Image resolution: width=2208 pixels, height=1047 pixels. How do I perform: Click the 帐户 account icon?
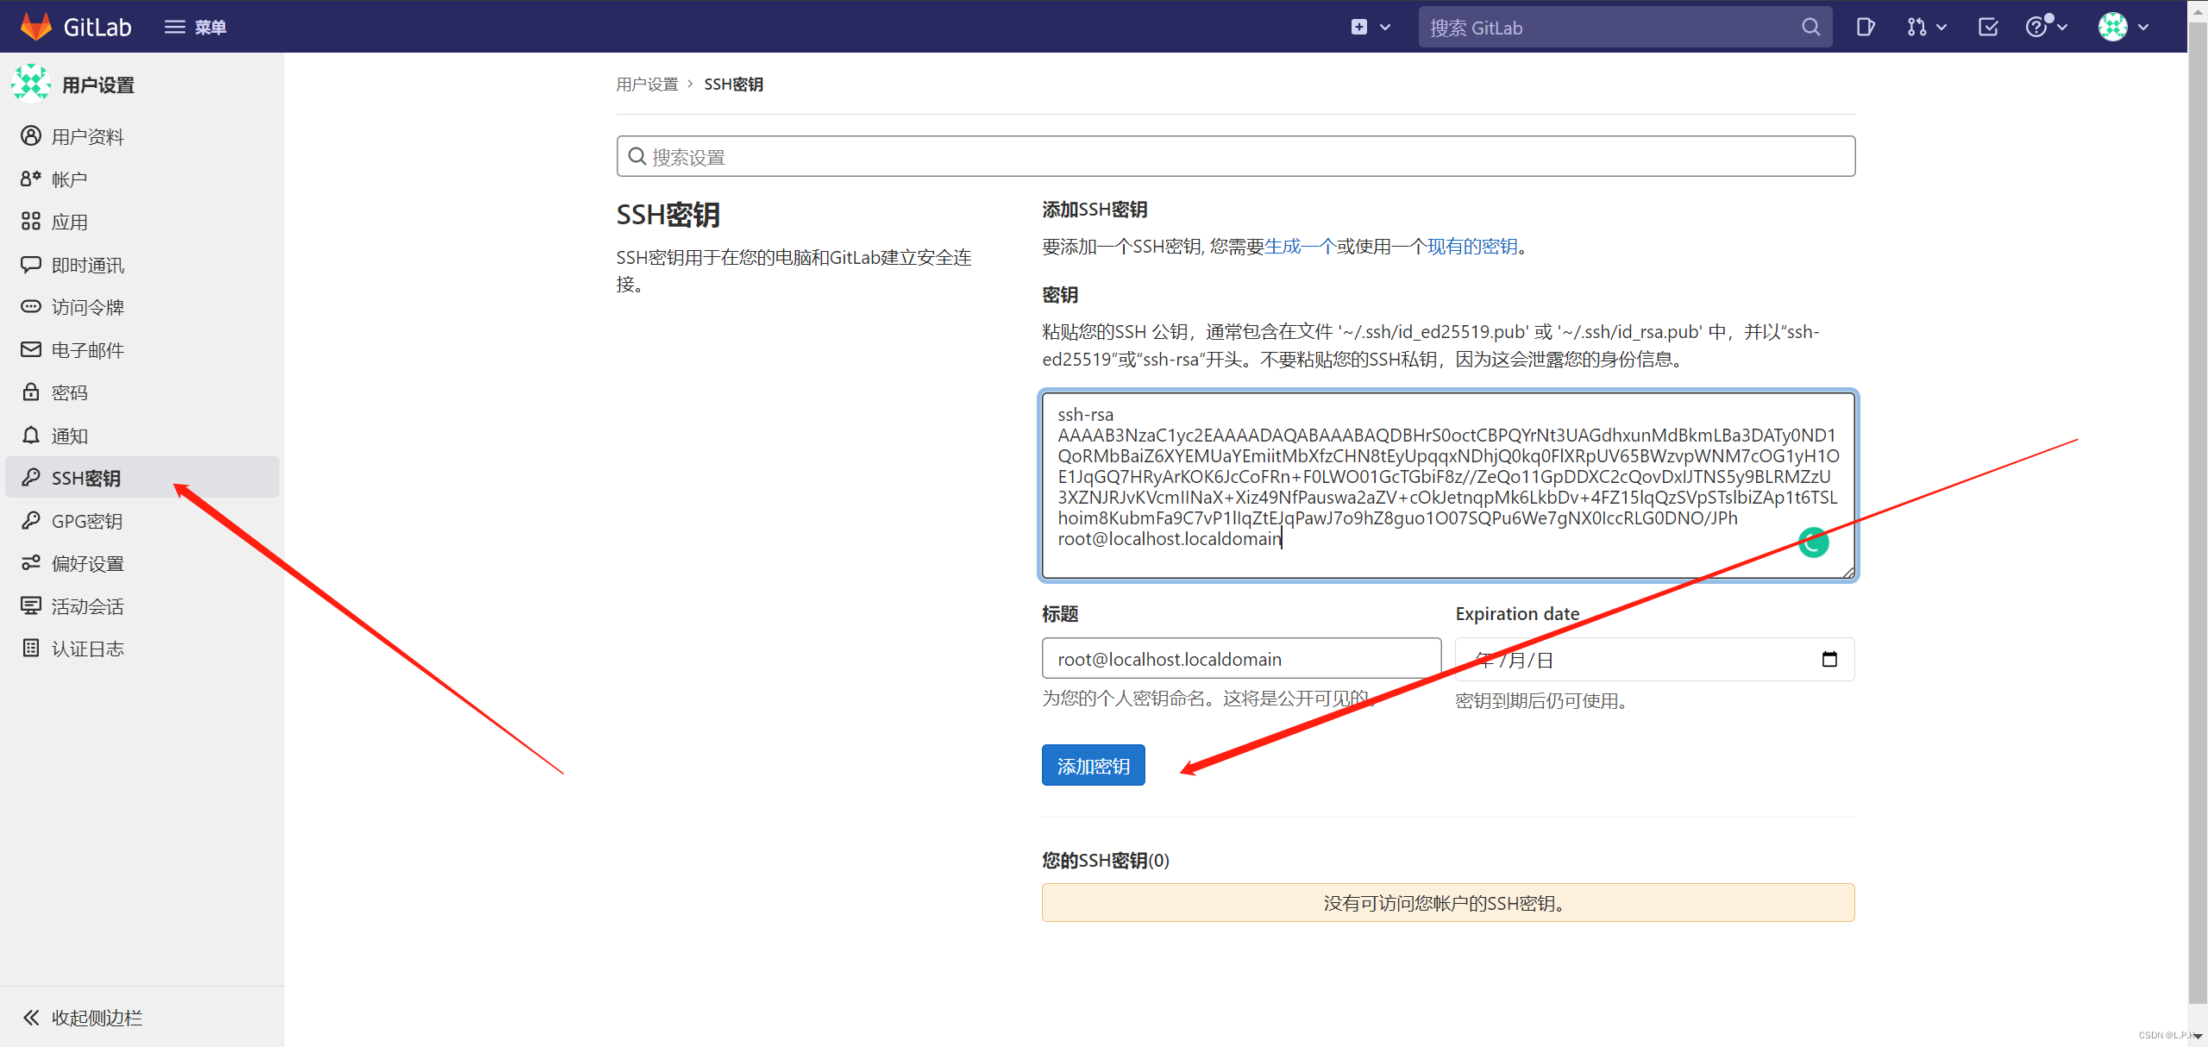point(31,179)
